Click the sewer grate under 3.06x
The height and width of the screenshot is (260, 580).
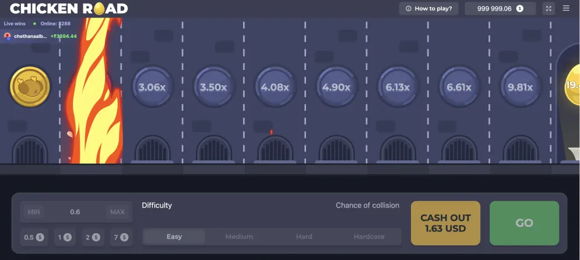[152, 149]
